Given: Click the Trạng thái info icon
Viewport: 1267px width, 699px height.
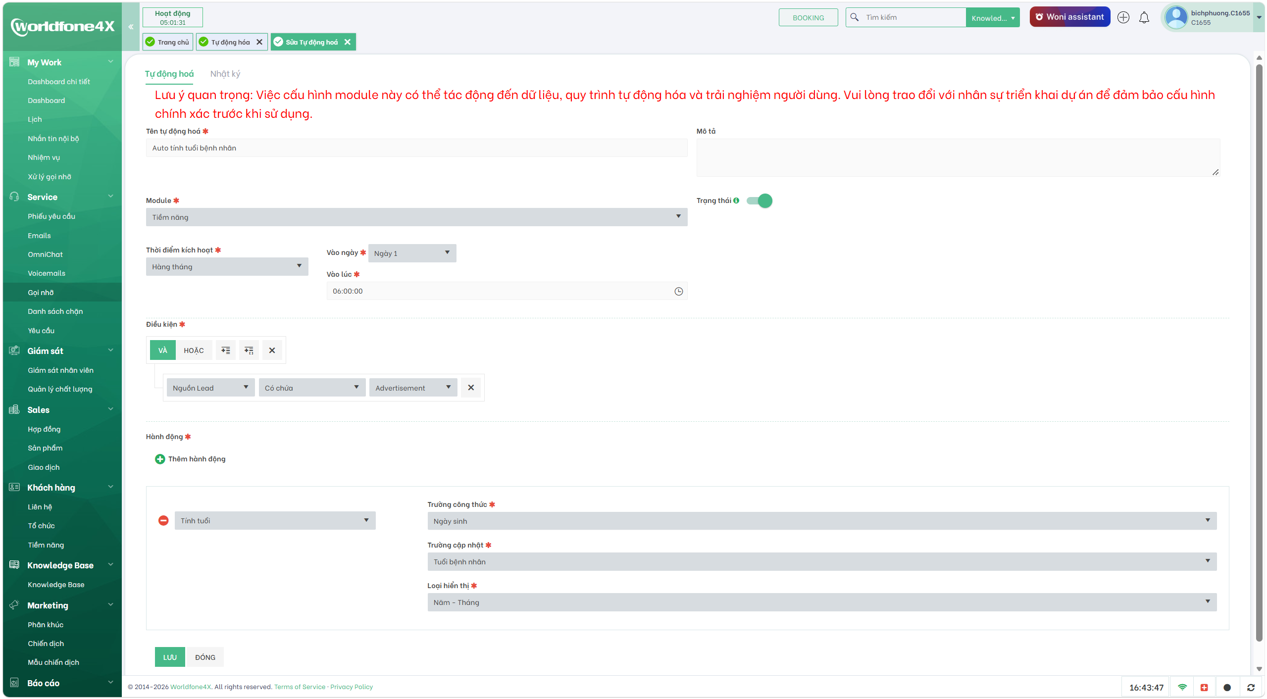Looking at the screenshot, I should (x=736, y=200).
